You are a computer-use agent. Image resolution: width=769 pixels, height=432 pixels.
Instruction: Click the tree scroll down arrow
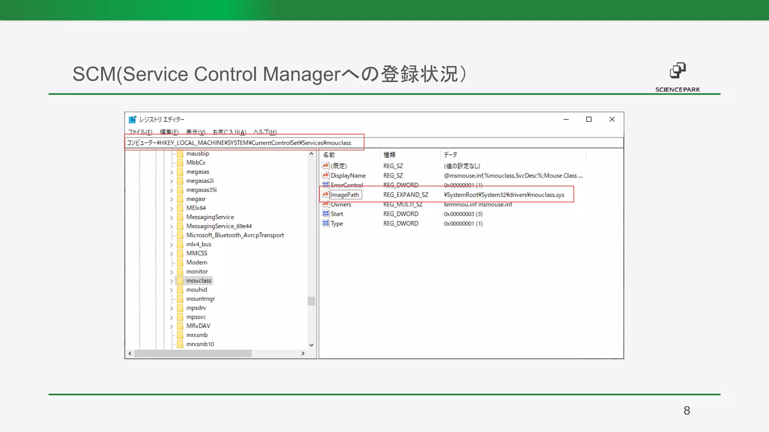311,345
